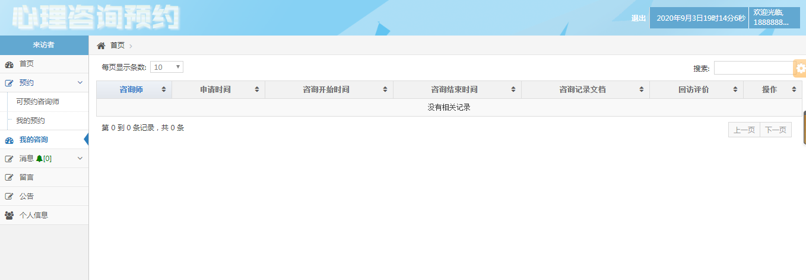Click the message count [0] badge

(x=47, y=159)
